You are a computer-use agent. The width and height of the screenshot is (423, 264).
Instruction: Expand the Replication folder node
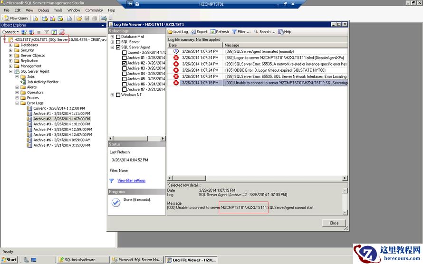point(11,61)
